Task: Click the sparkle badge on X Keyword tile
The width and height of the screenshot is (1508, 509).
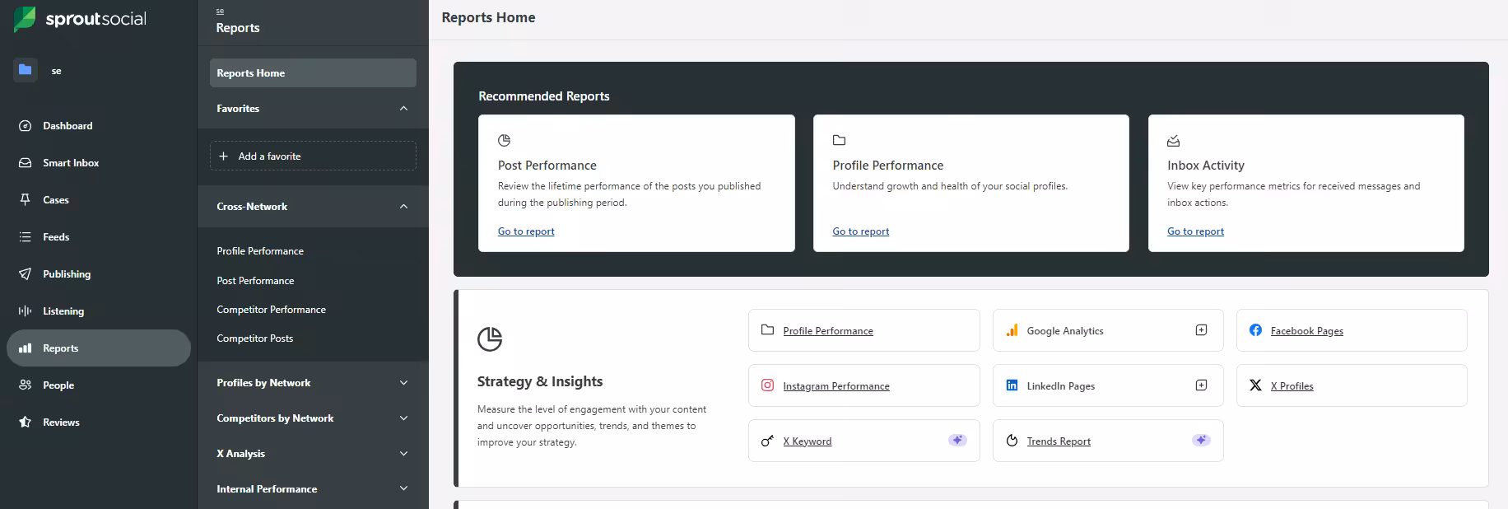Action: point(957,441)
